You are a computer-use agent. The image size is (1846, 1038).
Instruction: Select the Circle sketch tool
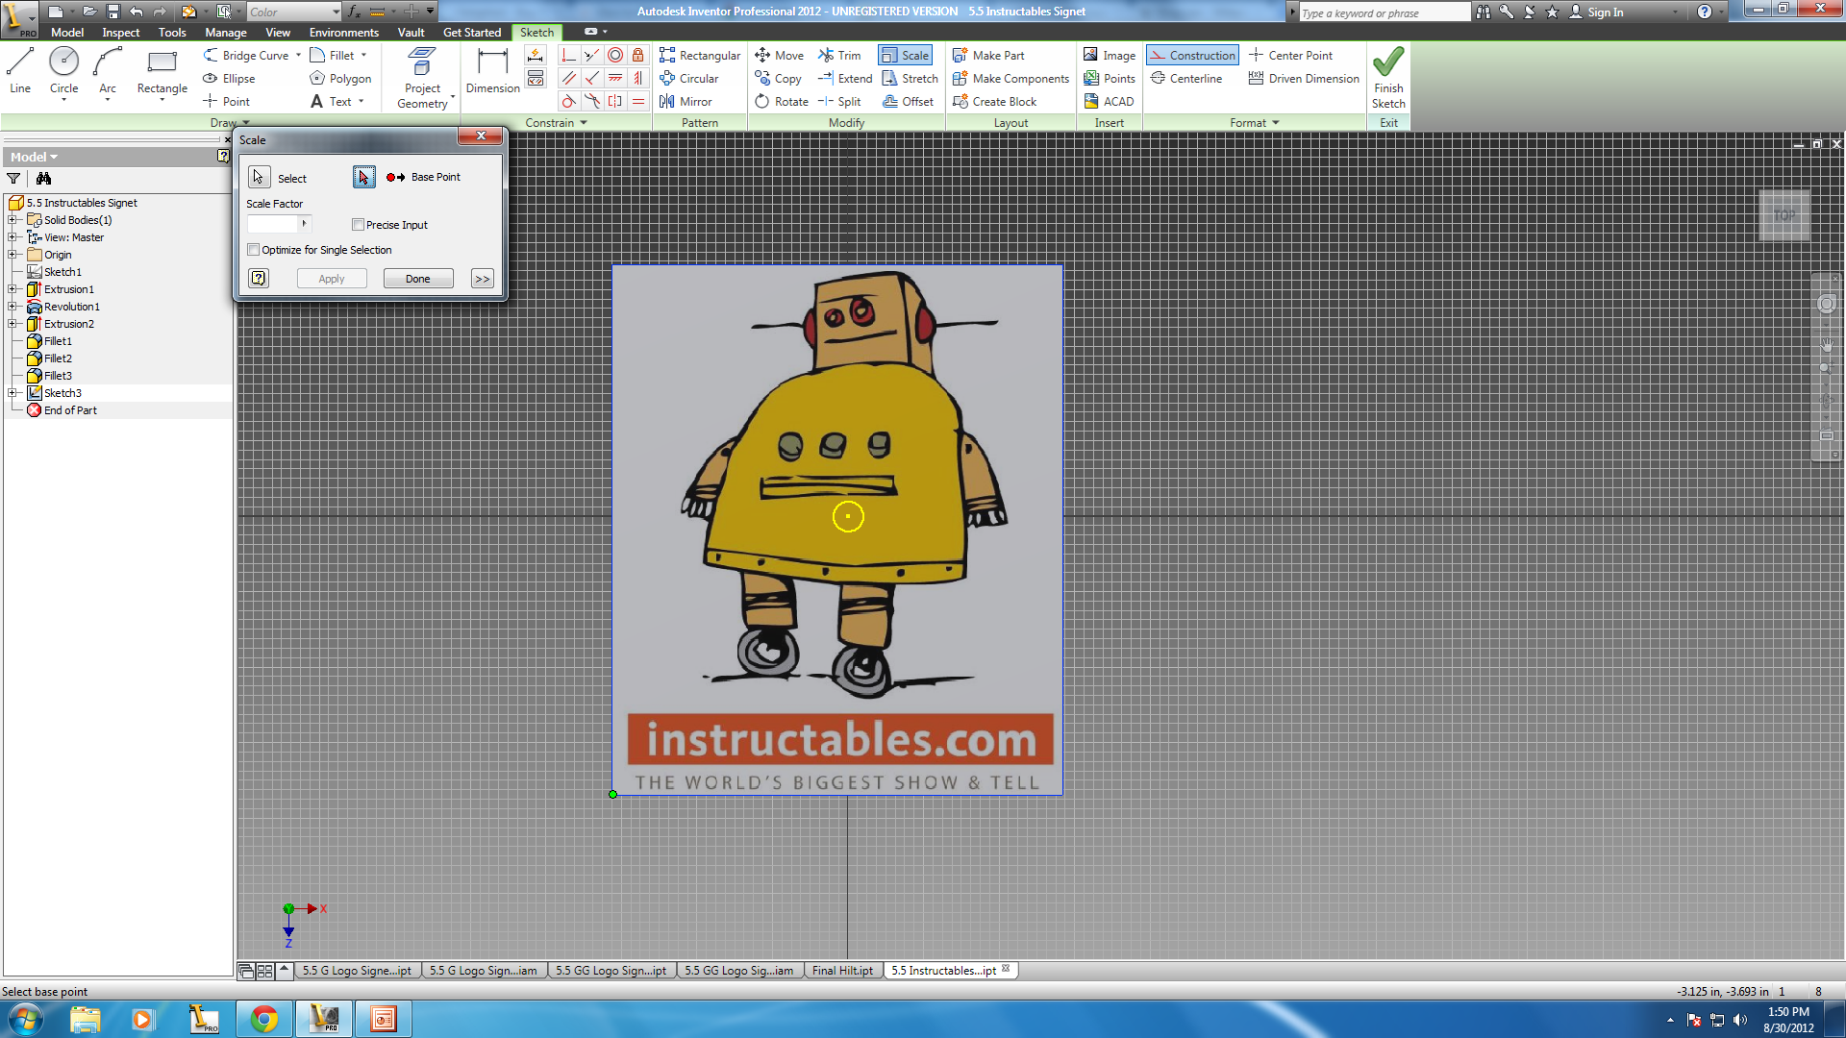click(x=63, y=71)
